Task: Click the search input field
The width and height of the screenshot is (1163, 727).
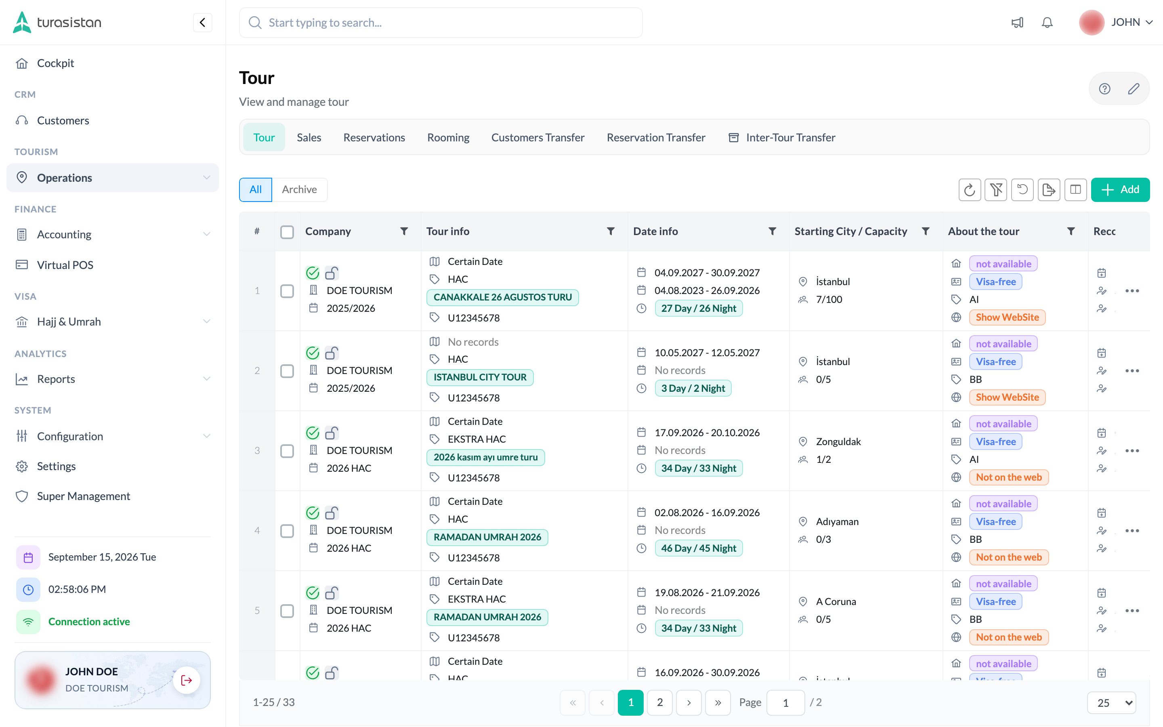Action: pyautogui.click(x=441, y=23)
